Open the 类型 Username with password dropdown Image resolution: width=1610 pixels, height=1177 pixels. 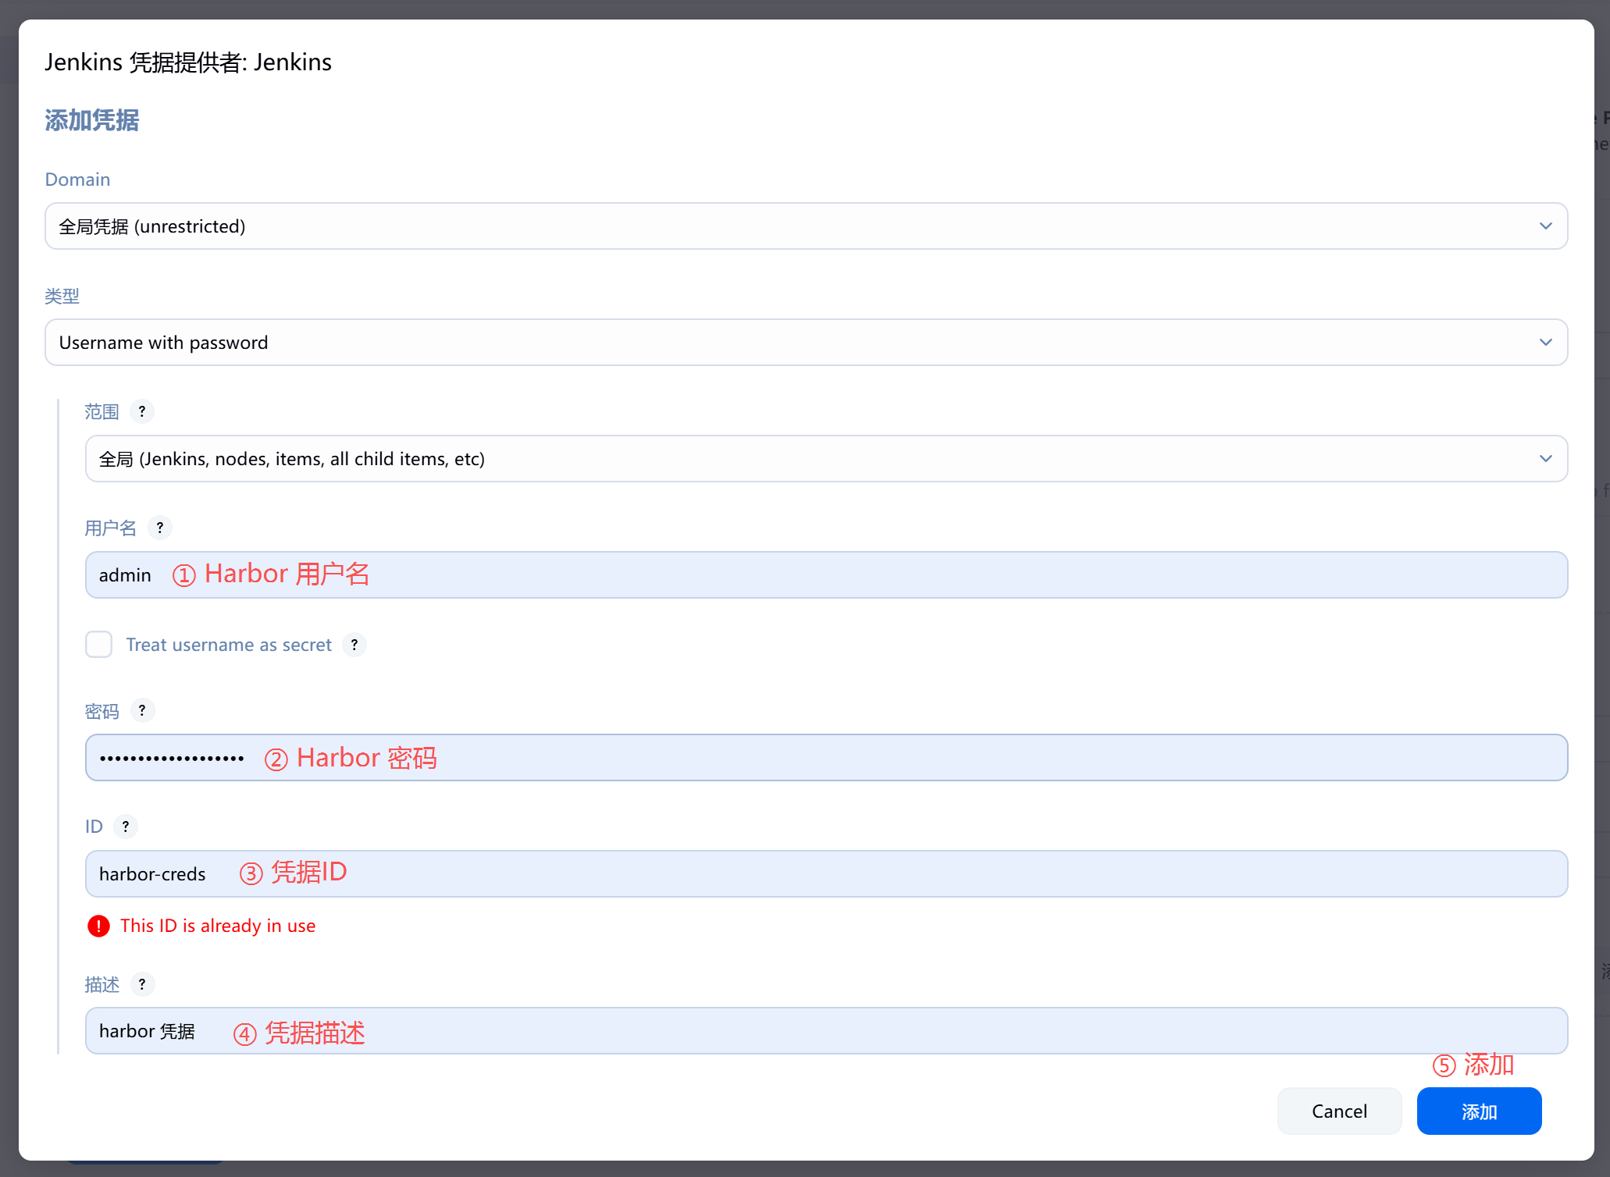pyautogui.click(x=804, y=343)
